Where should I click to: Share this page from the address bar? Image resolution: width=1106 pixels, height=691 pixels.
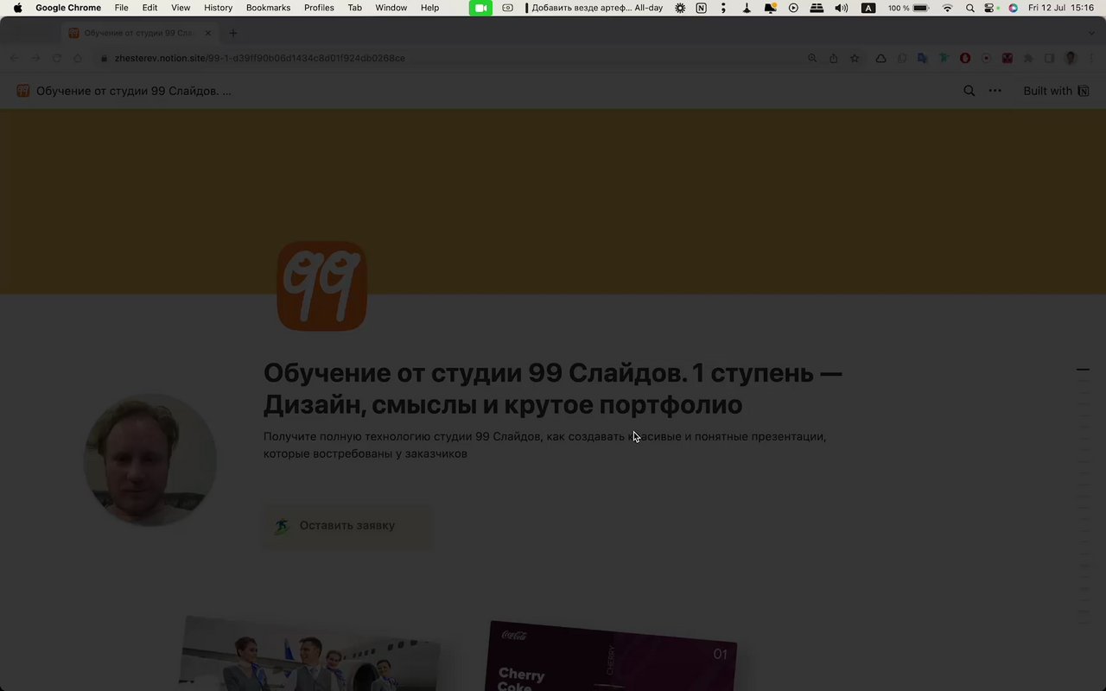click(x=834, y=58)
